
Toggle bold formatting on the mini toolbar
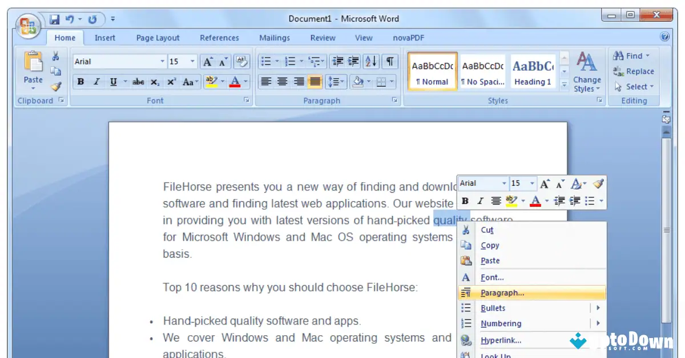(465, 201)
